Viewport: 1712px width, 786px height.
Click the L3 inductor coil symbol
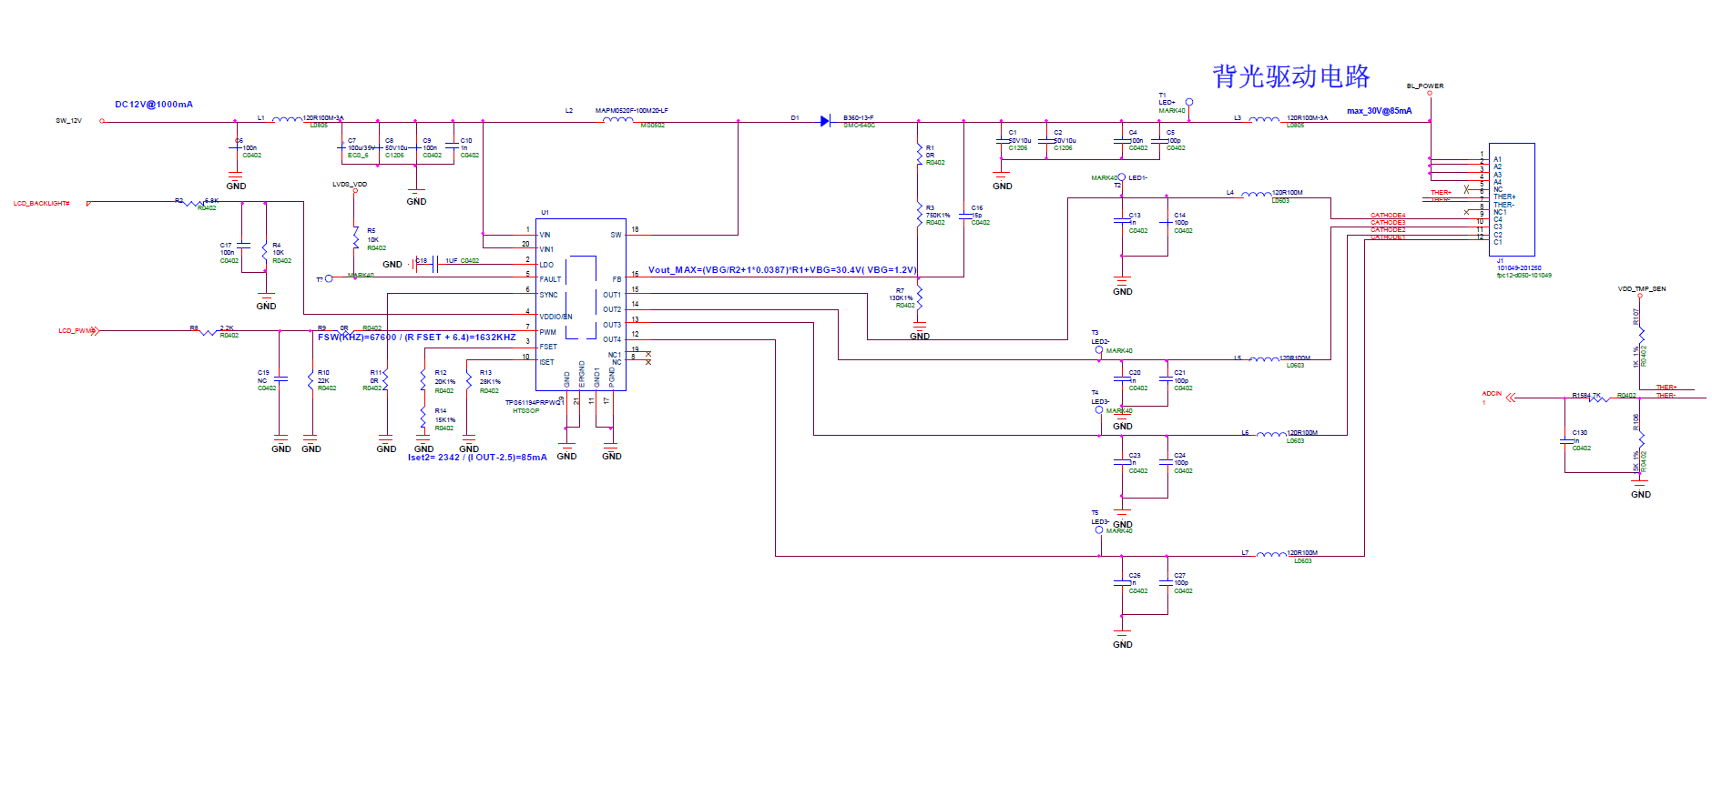point(1263,119)
